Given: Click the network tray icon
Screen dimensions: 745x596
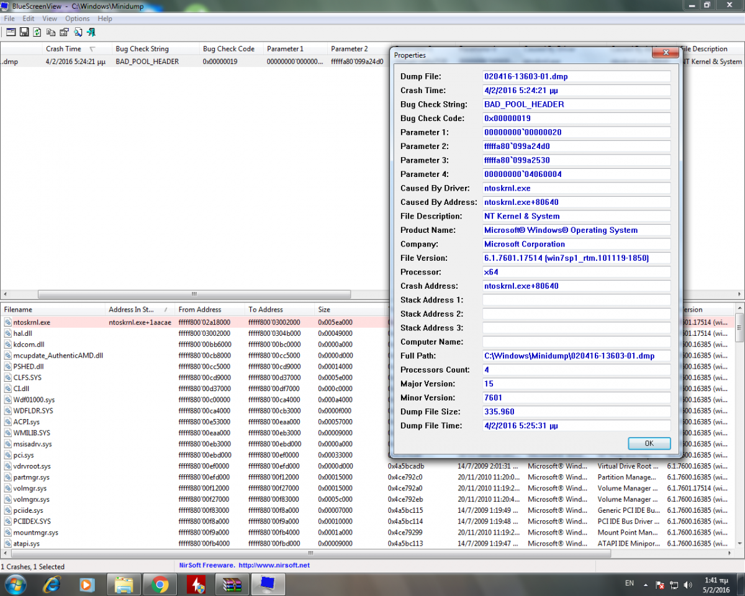Looking at the screenshot, I should (674, 585).
